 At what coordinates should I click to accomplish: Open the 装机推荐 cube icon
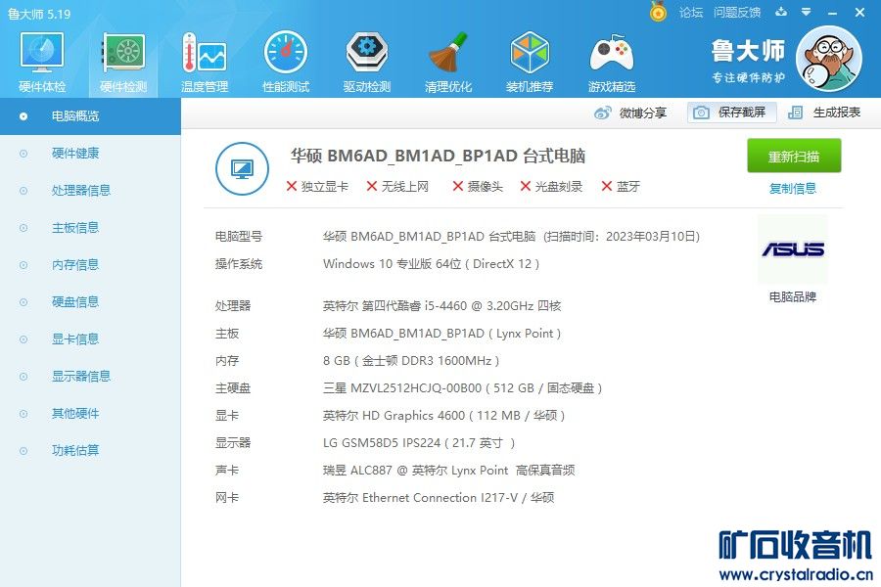pos(530,62)
